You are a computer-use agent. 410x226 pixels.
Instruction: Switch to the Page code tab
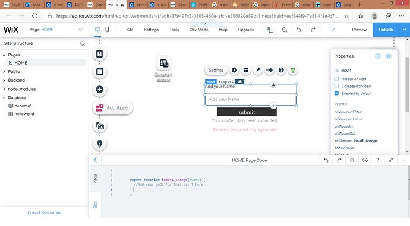coord(95,179)
